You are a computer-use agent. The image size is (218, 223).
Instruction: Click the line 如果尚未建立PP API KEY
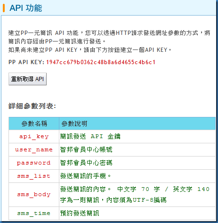click(x=90, y=50)
